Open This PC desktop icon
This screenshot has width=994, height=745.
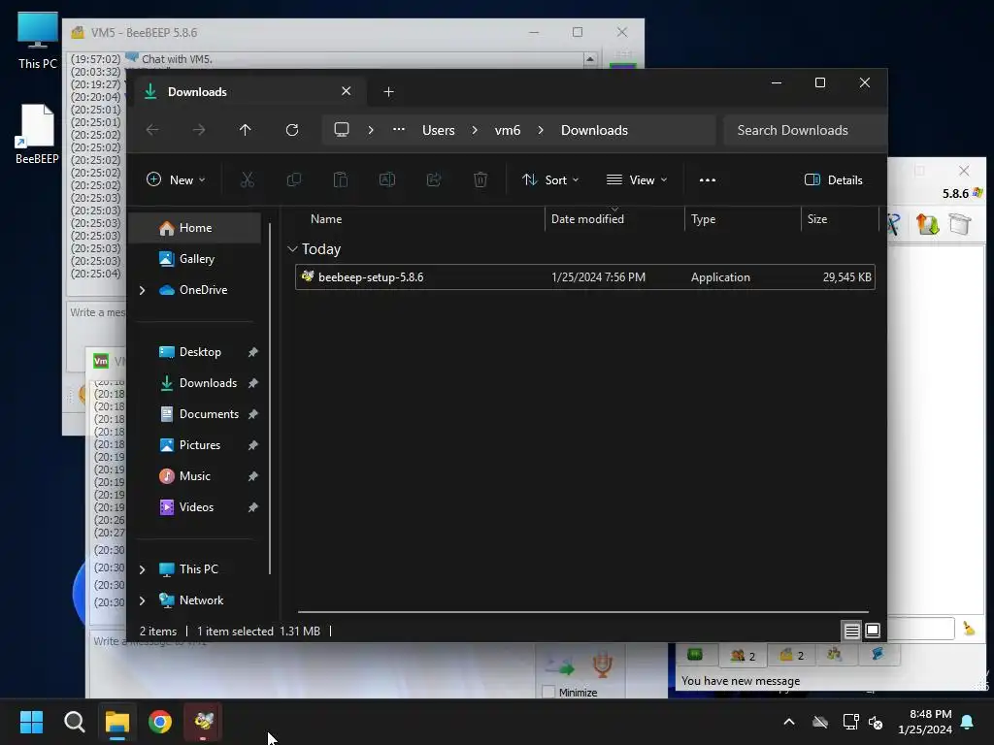point(38,41)
